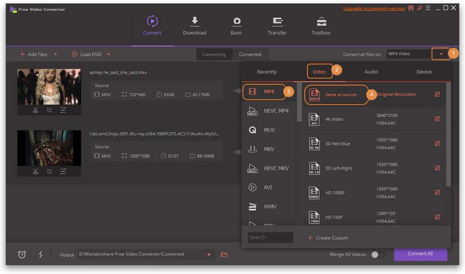Open the Recently format tab
The width and height of the screenshot is (465, 274).
pyautogui.click(x=267, y=72)
